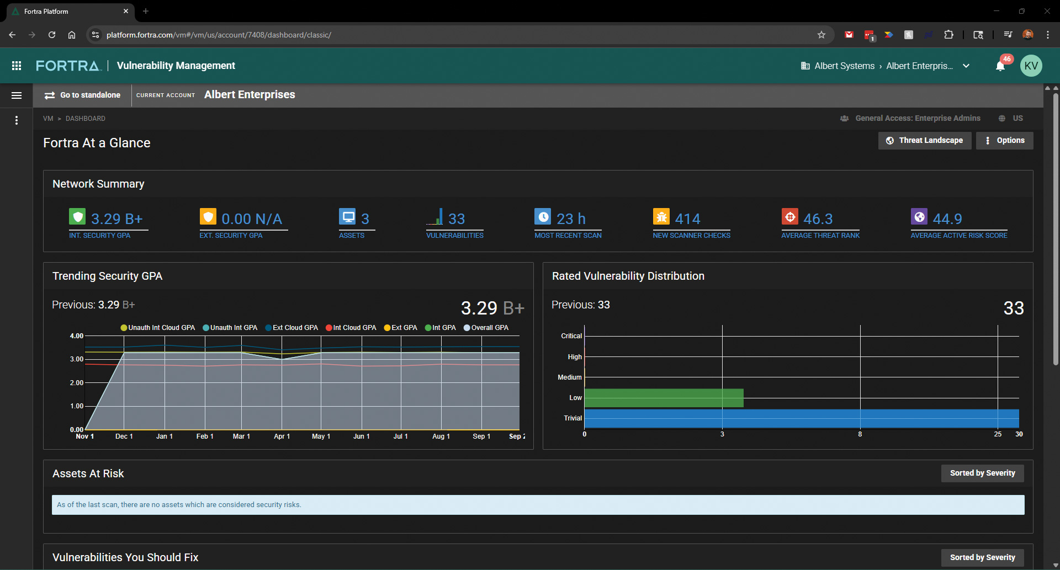1060x570 pixels.
Task: Open Go to standalone
Action: point(83,95)
